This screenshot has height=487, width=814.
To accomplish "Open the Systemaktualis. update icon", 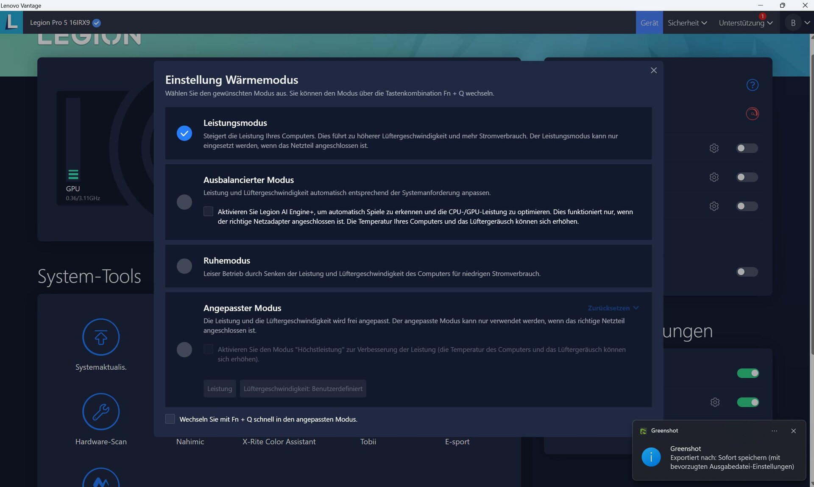I will 101,337.
